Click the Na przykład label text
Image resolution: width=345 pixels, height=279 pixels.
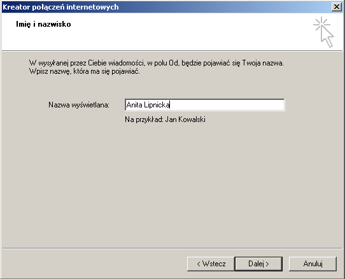[144, 119]
